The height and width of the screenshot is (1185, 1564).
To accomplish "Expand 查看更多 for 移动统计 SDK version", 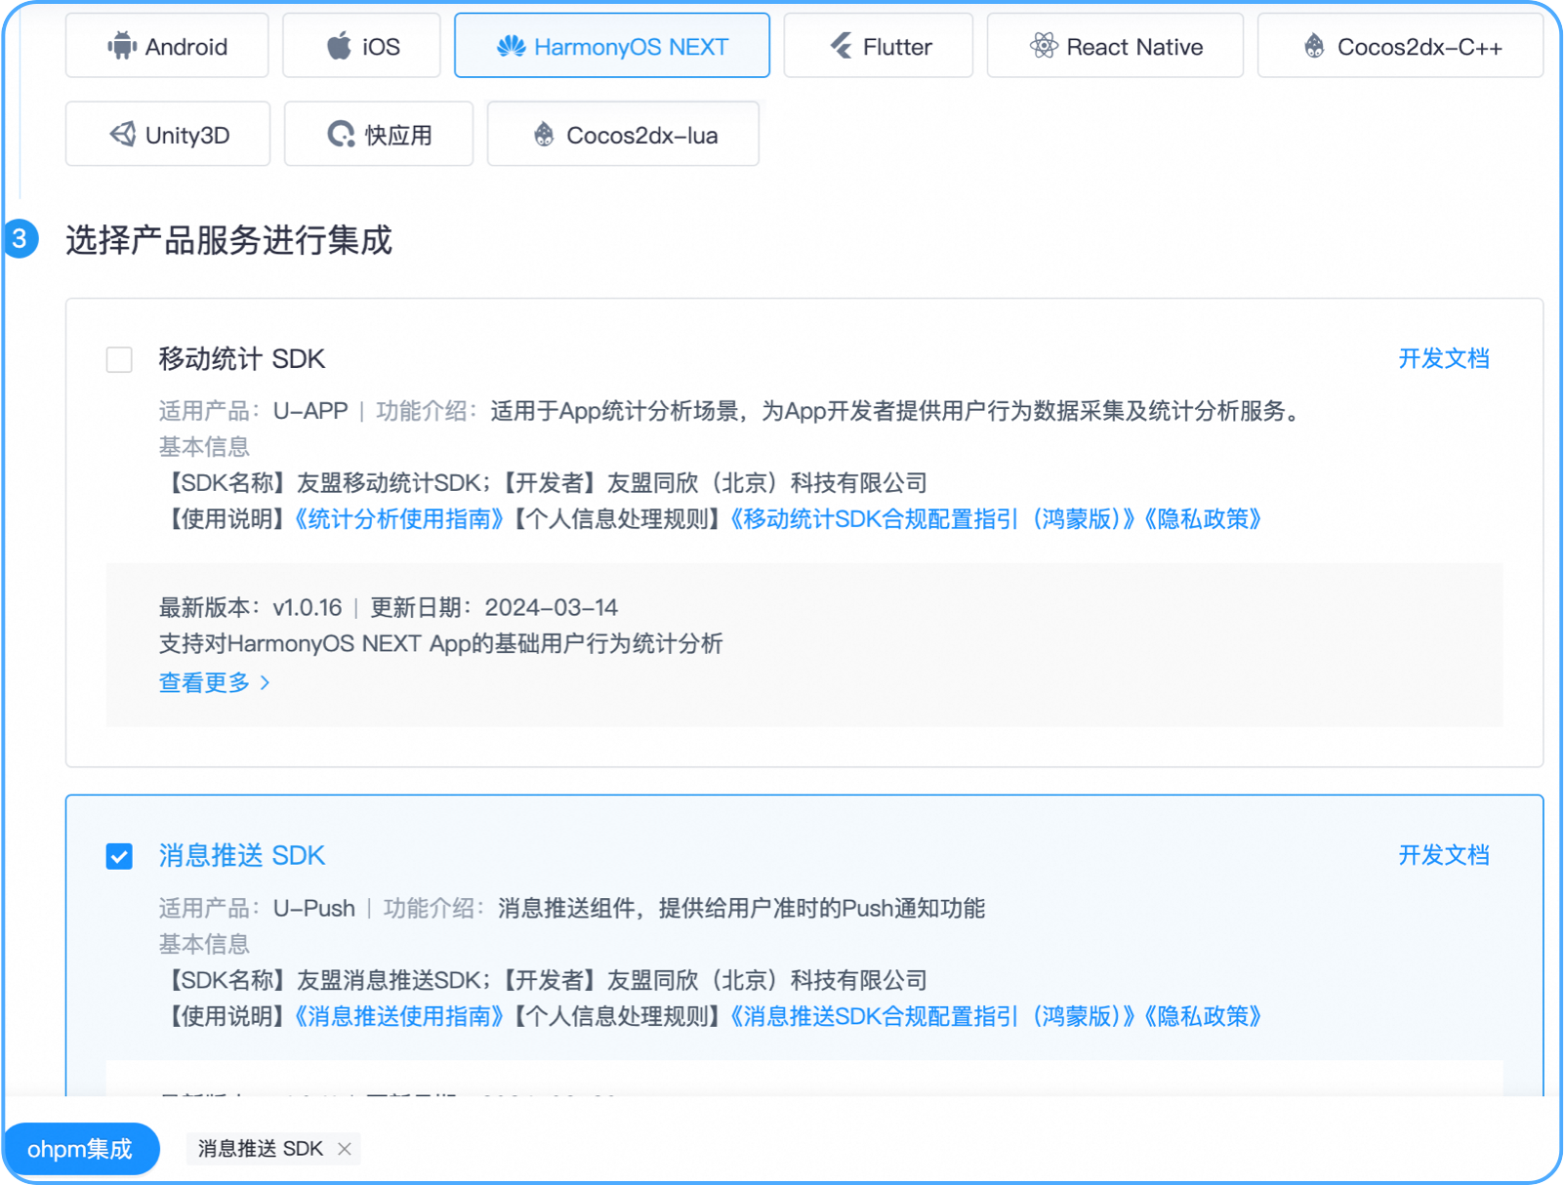I will pos(215,682).
